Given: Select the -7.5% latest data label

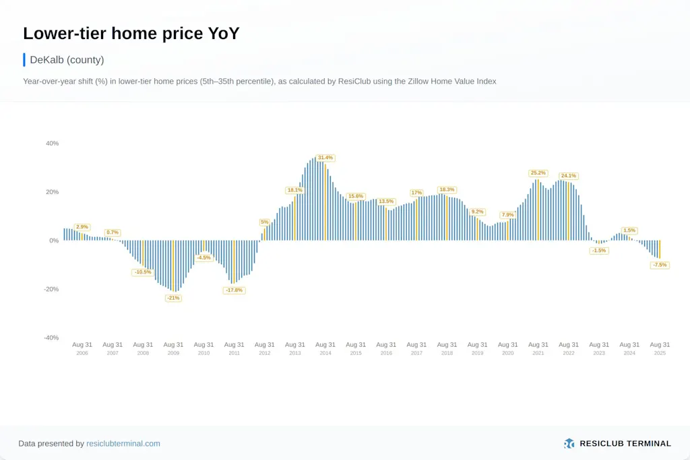Looking at the screenshot, I should pyautogui.click(x=660, y=265).
